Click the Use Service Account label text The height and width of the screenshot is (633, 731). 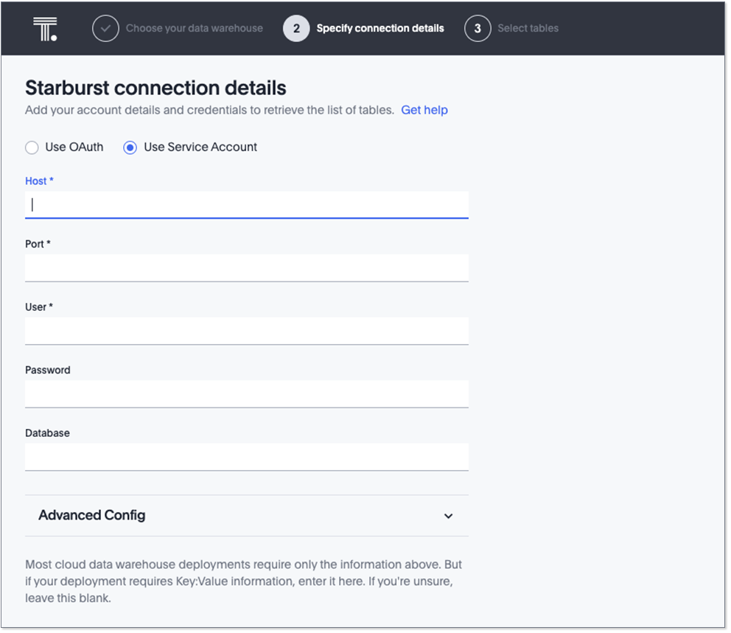(200, 147)
